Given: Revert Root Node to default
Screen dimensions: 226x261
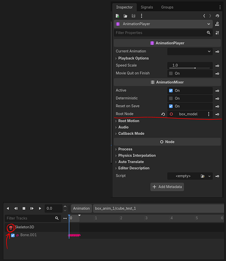Looking at the screenshot, I should (x=163, y=114).
